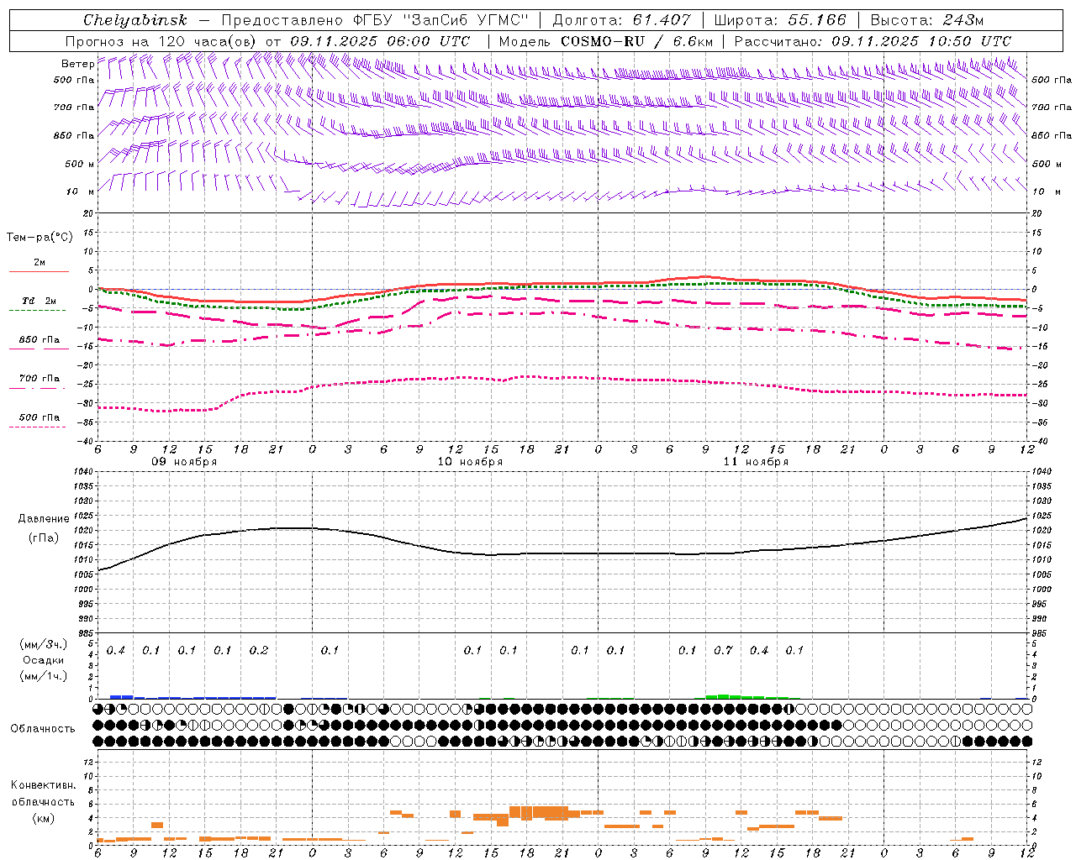Click the dotted 500 гПа temperature legend line
The width and height of the screenshot is (1076, 860).
pos(37,427)
